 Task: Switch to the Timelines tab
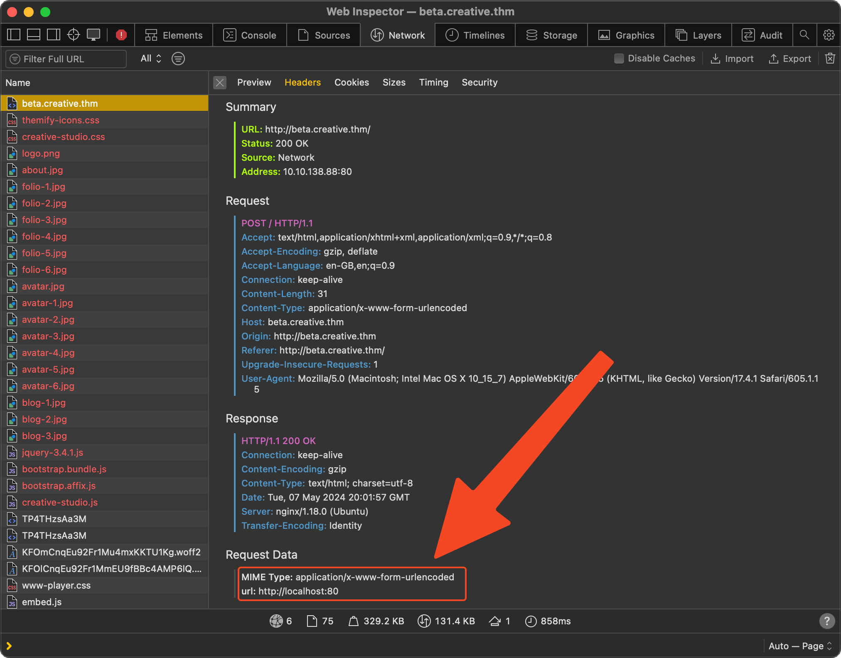475,35
